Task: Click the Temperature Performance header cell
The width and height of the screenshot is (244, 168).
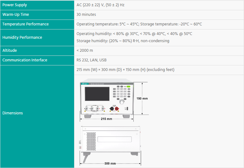Action: coord(25,24)
